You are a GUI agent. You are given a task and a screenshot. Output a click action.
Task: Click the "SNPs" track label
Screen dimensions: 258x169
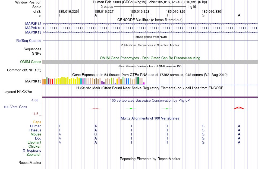point(37,53)
